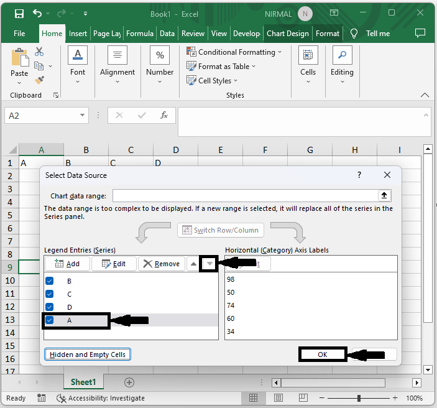
Task: Switch to the Chart Design tab
Action: tap(288, 34)
